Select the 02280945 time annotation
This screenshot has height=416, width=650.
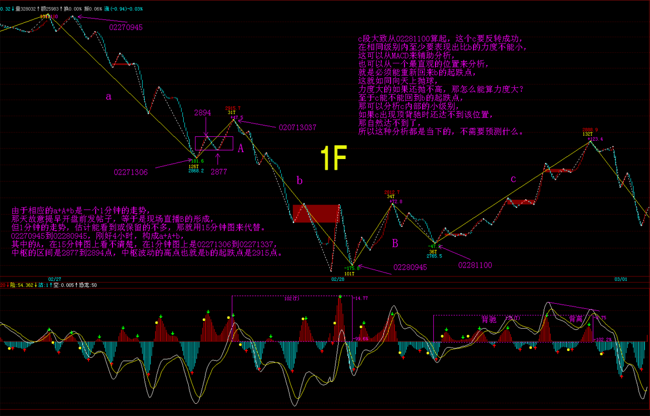tap(412, 267)
